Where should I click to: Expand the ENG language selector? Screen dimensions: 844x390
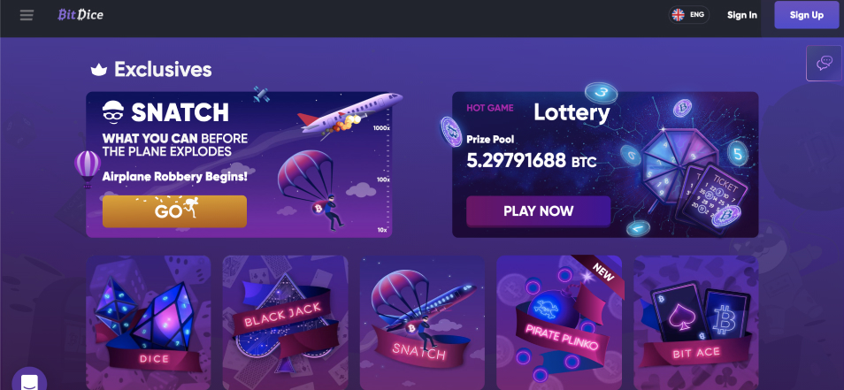point(689,15)
